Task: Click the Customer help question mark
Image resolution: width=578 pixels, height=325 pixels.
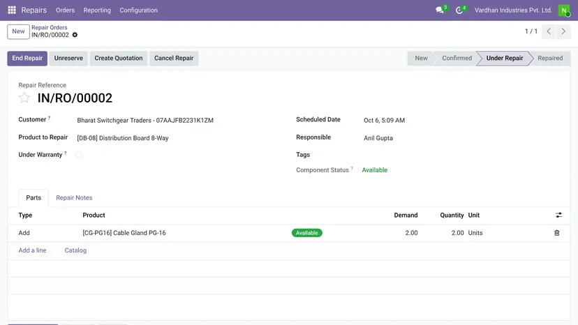Action: tap(49, 119)
